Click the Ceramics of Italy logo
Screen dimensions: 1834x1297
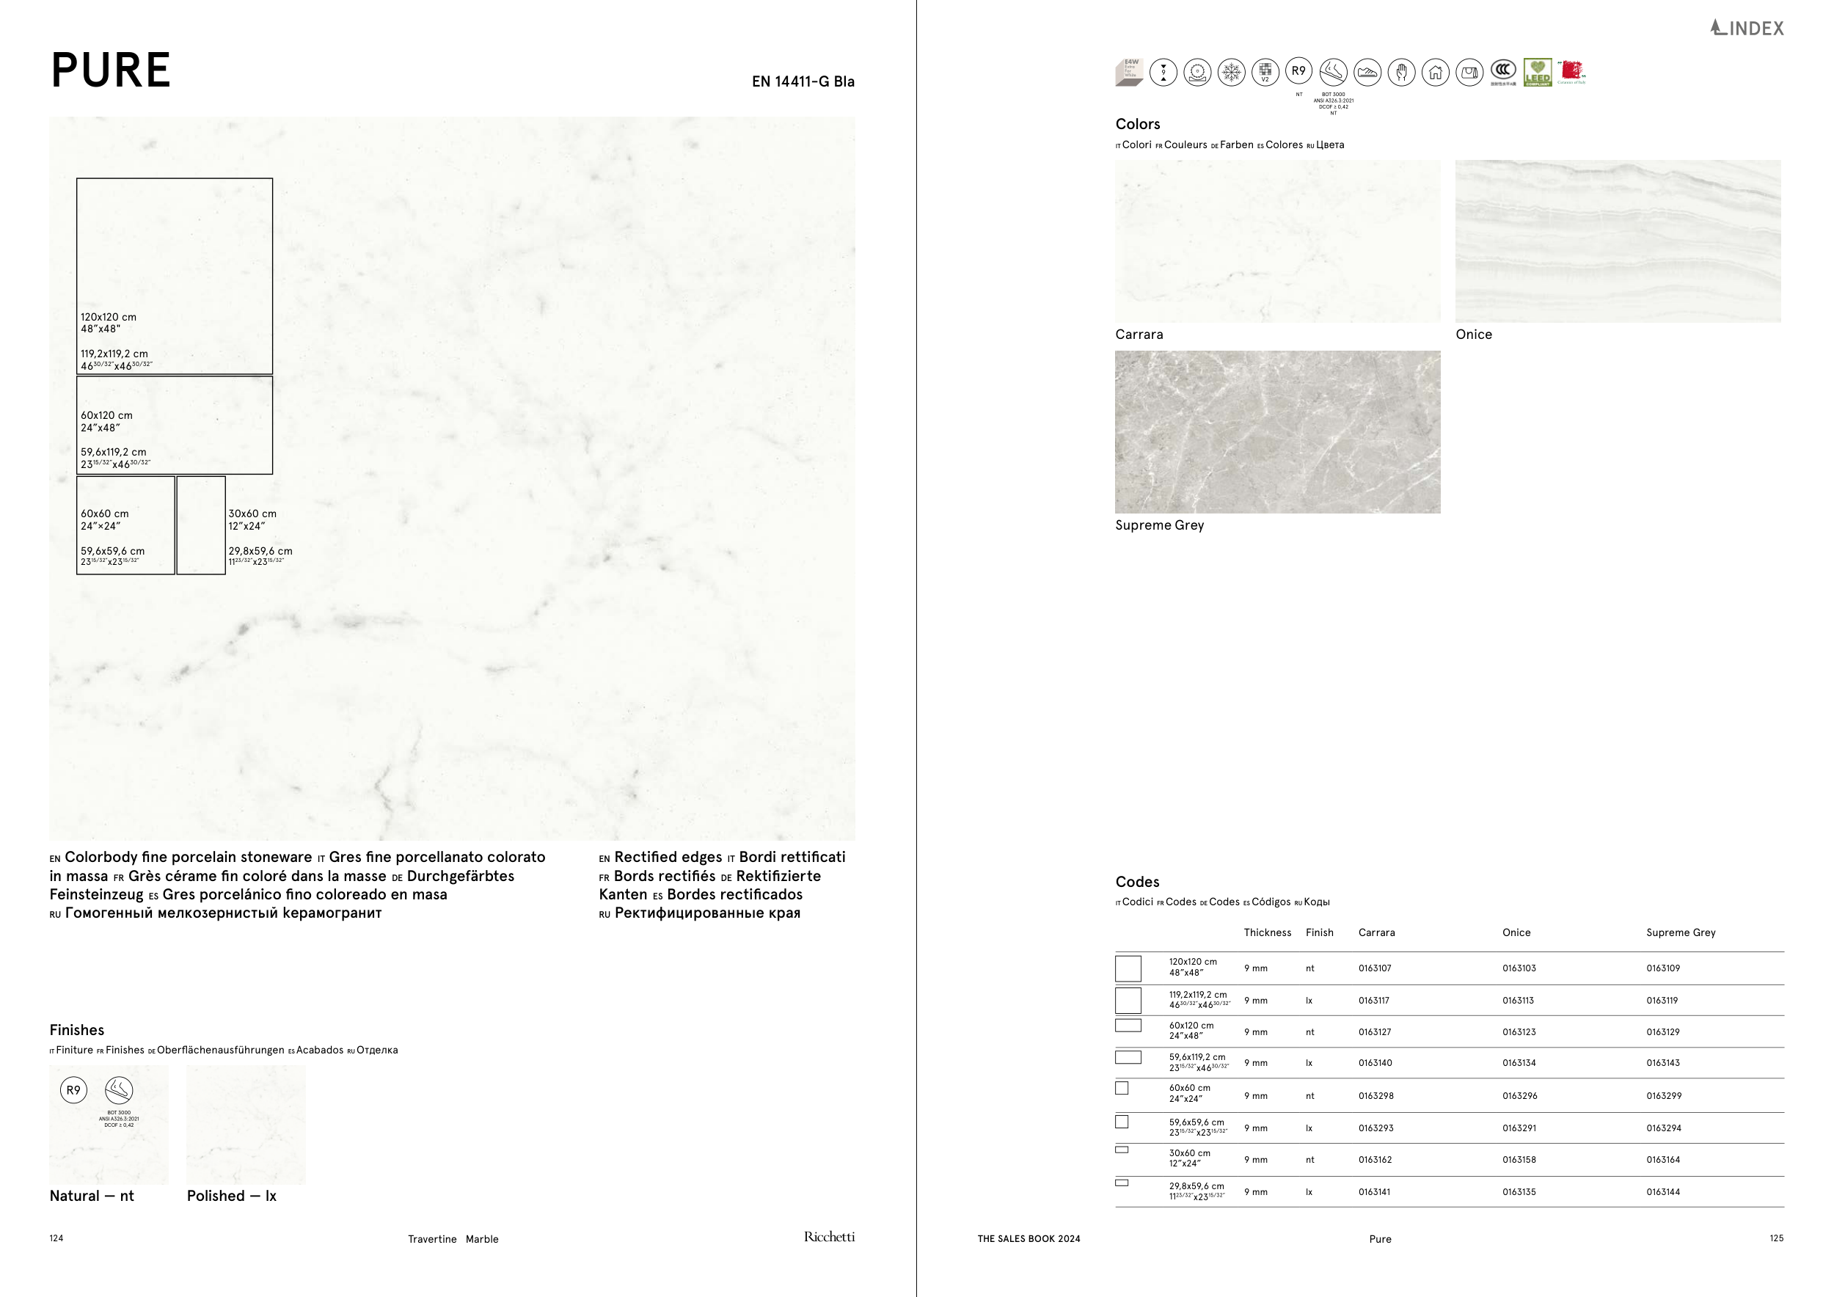point(1572,72)
